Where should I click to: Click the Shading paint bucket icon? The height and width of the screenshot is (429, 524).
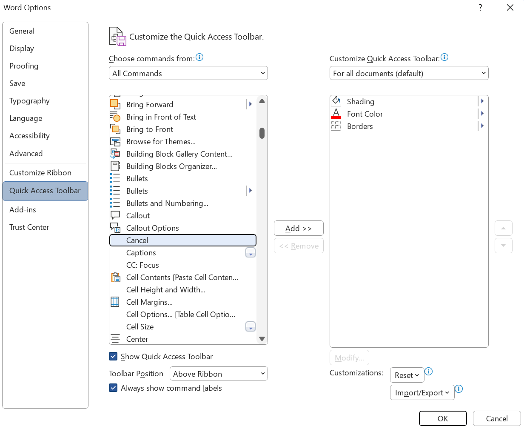(x=336, y=101)
